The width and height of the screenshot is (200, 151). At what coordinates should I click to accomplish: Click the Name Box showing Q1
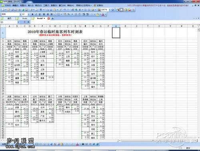[9, 22]
